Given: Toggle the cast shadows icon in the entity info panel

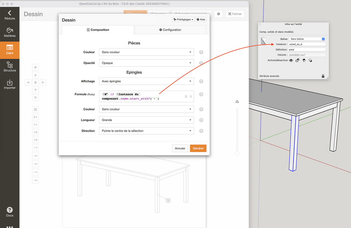Looking at the screenshot, I should (x=310, y=60).
